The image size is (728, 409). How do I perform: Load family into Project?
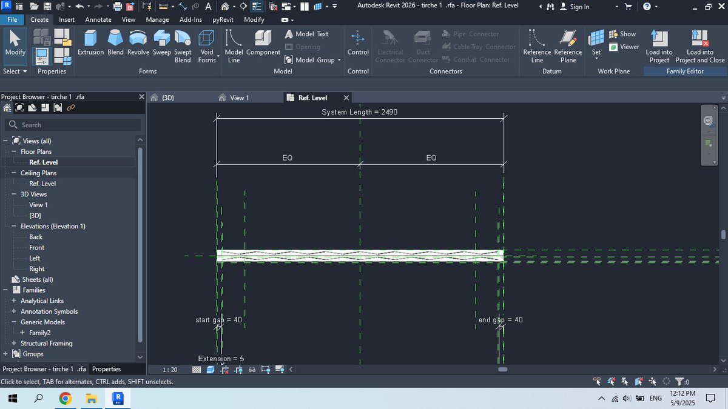tap(659, 46)
